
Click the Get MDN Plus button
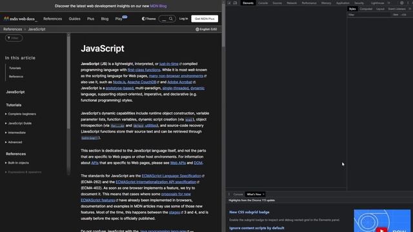coord(205,19)
